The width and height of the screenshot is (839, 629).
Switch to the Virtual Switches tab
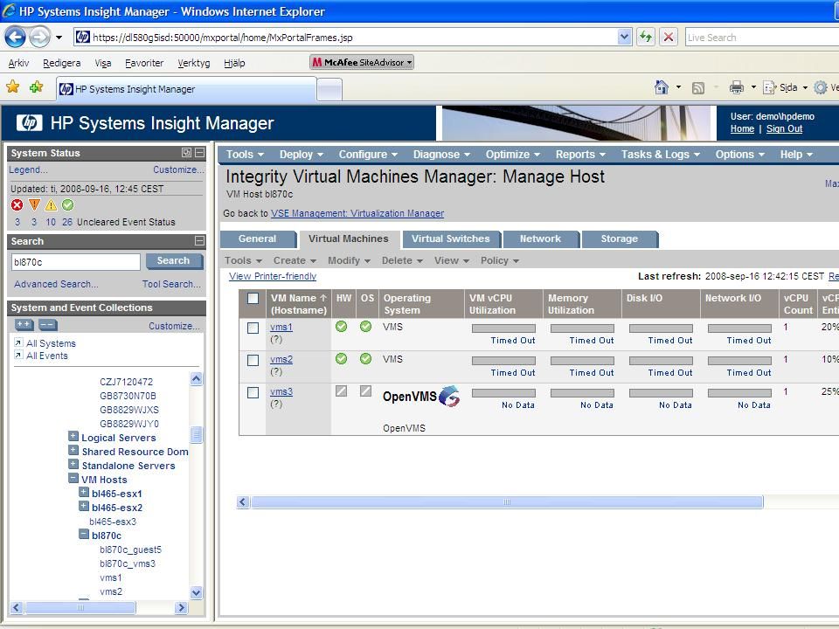point(451,239)
